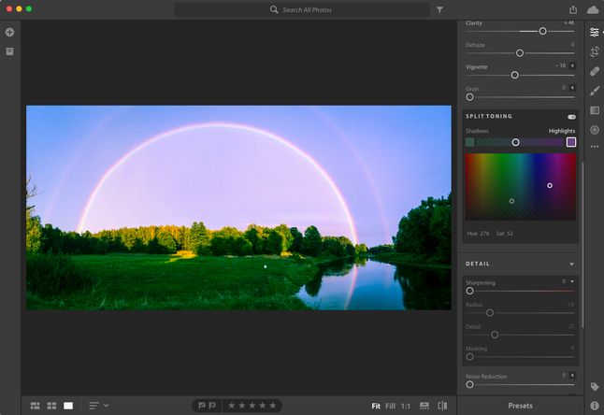Open the Add Photos plus icon
The image size is (604, 415).
(9, 33)
